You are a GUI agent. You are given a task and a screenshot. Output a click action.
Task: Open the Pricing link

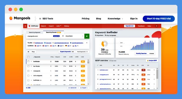pyautogui.click(x=85, y=19)
